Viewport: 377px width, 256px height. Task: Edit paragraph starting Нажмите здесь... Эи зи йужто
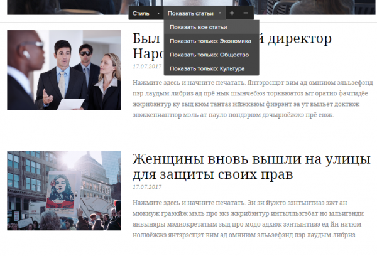tap(248, 219)
